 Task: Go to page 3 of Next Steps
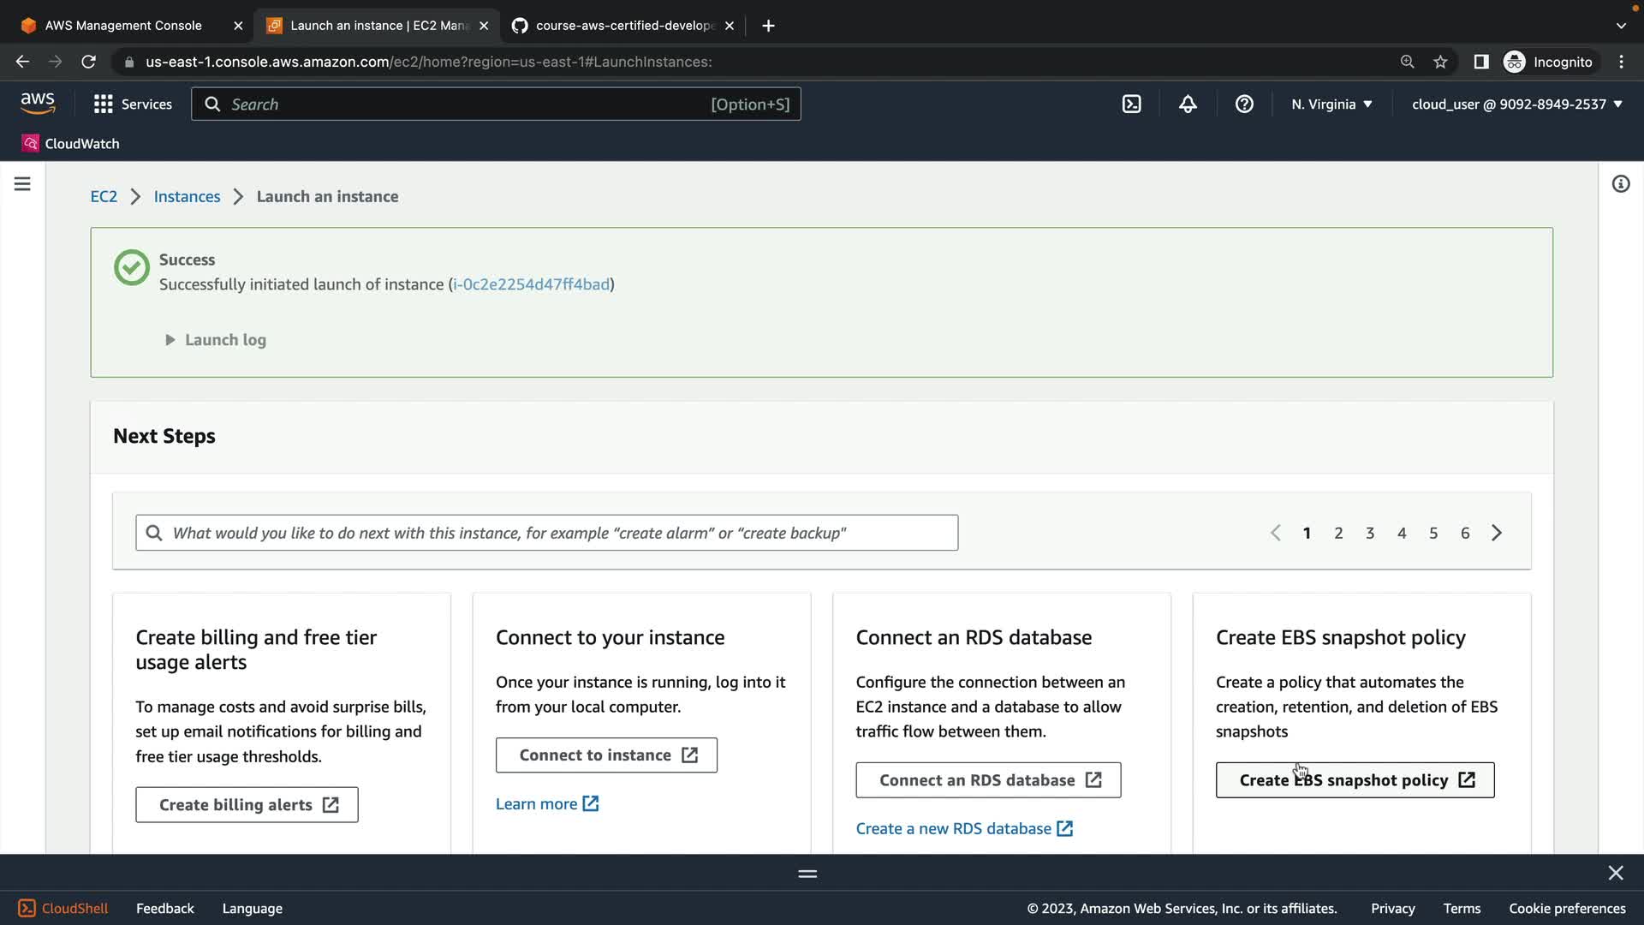[1370, 533]
